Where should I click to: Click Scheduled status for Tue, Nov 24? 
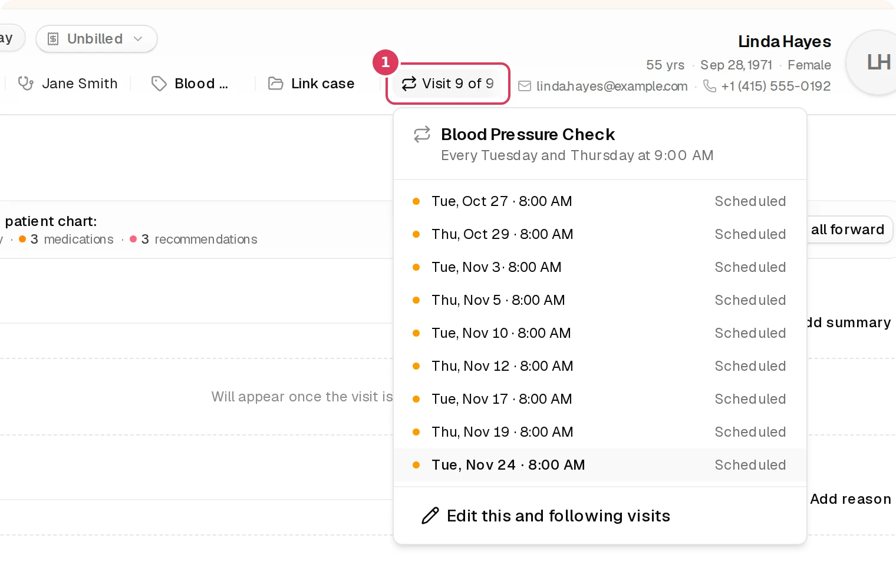(750, 465)
